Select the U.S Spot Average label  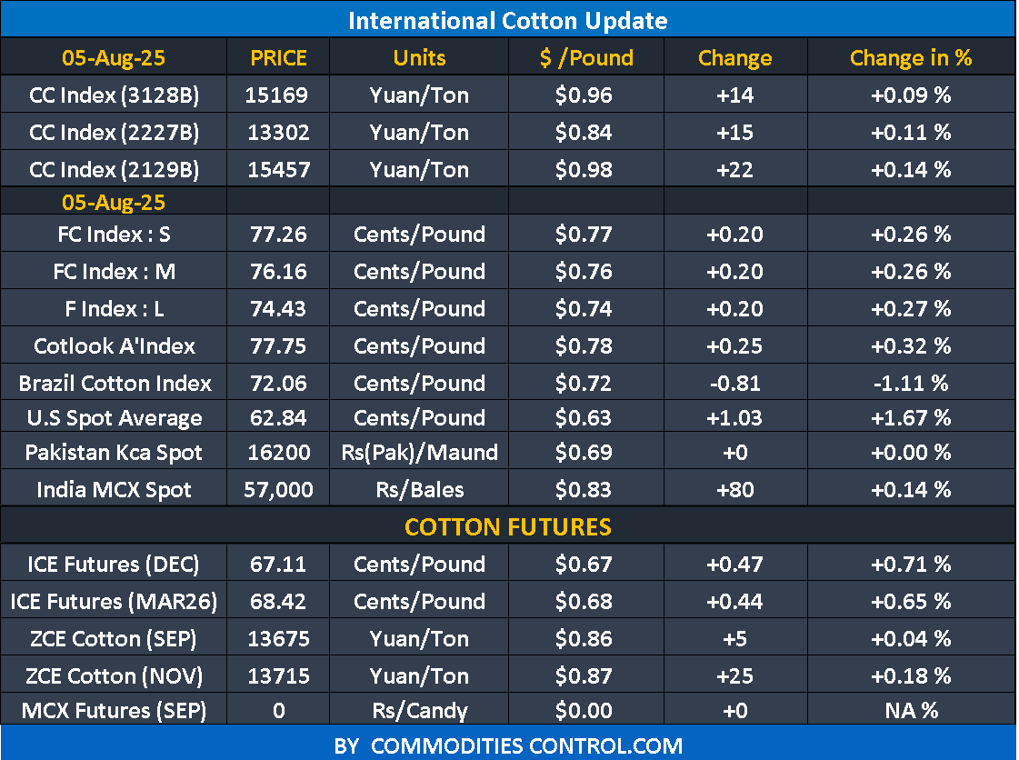114,418
